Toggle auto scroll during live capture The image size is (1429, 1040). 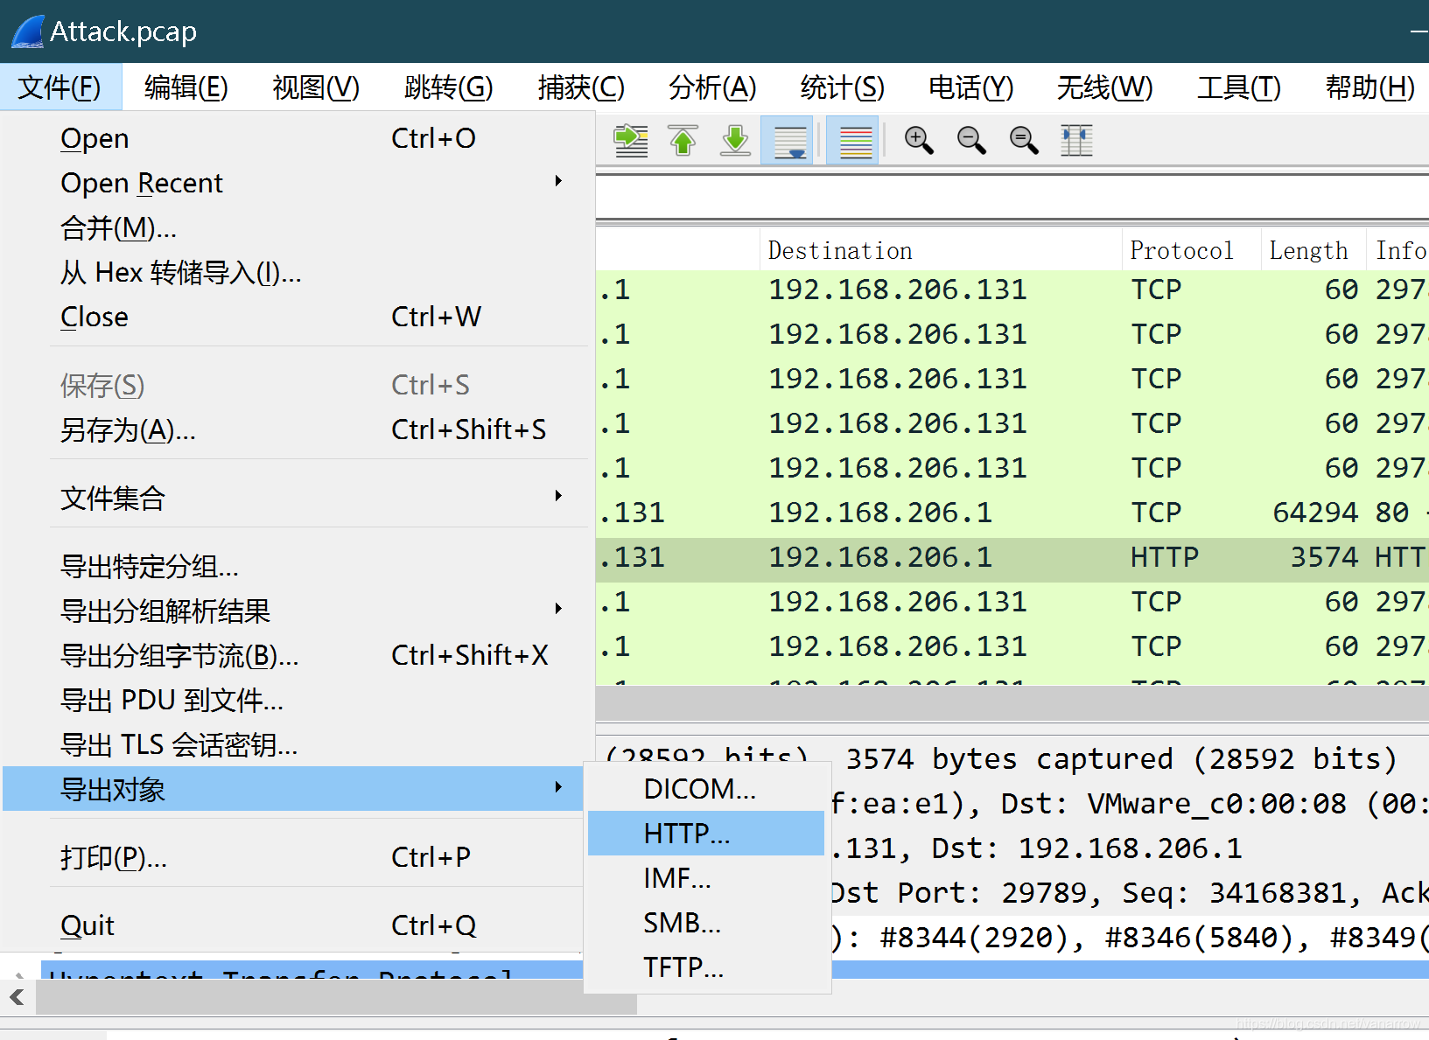(788, 140)
